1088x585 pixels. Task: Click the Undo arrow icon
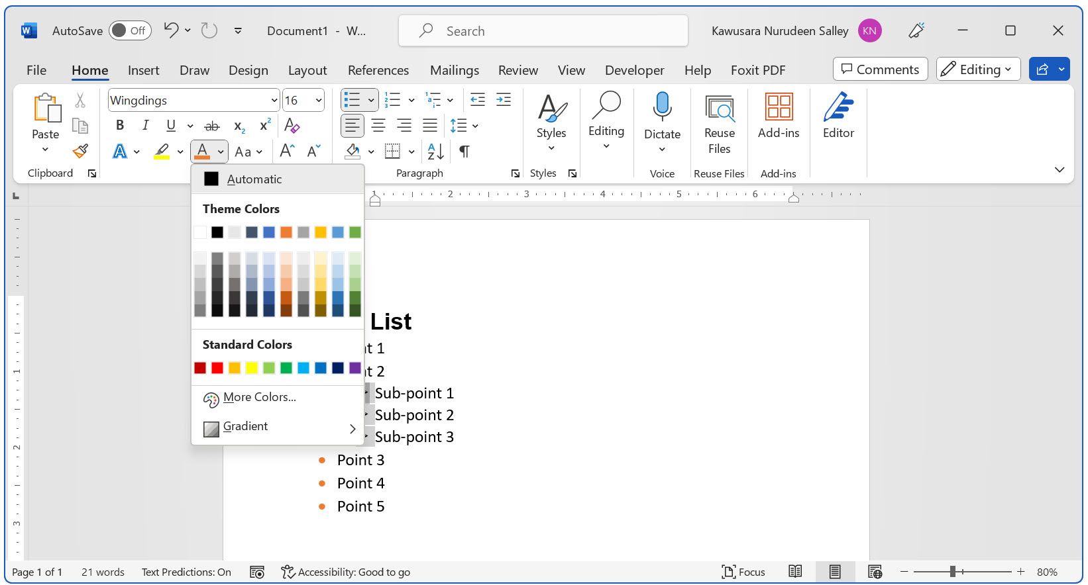171,30
